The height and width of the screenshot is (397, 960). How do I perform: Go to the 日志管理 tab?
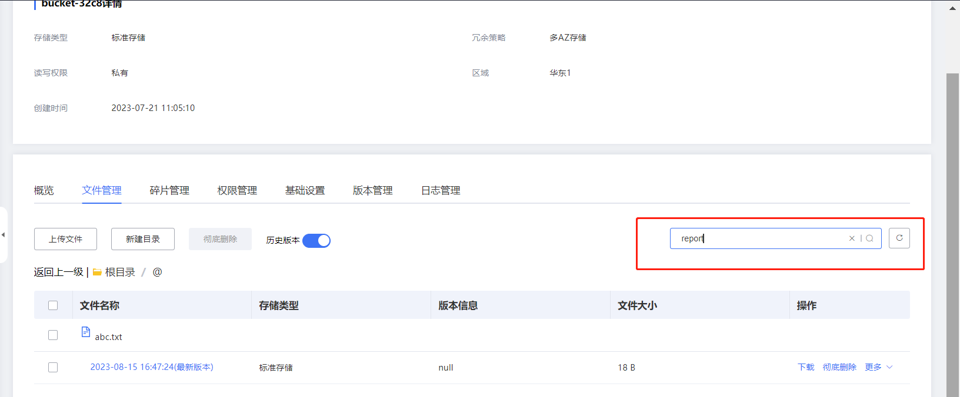(x=441, y=190)
